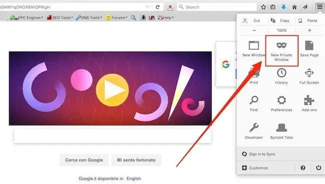Image resolution: width=325 pixels, height=184 pixels.
Task: Click the bug spider toolbar icon
Action: click(143, 18)
